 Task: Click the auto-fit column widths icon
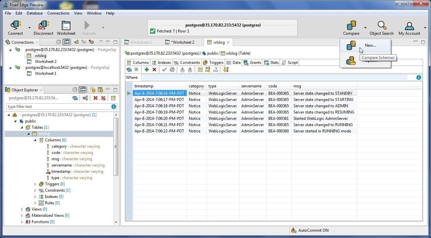coord(200,70)
